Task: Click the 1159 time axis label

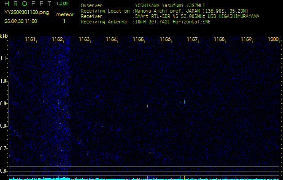Action: [x=247, y=39]
